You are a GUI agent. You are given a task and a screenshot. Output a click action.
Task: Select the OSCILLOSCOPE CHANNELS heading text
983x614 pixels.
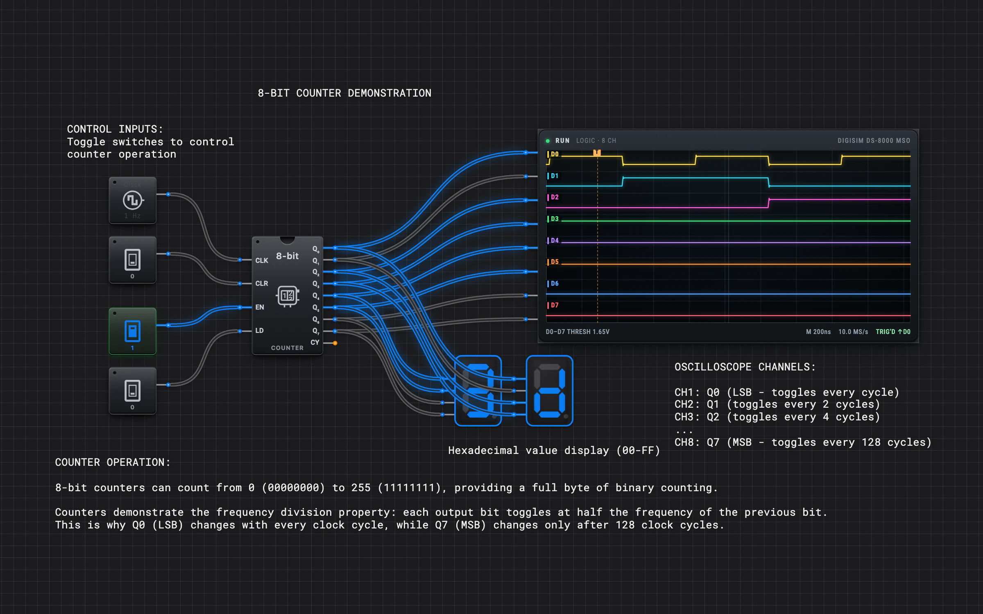pyautogui.click(x=745, y=367)
